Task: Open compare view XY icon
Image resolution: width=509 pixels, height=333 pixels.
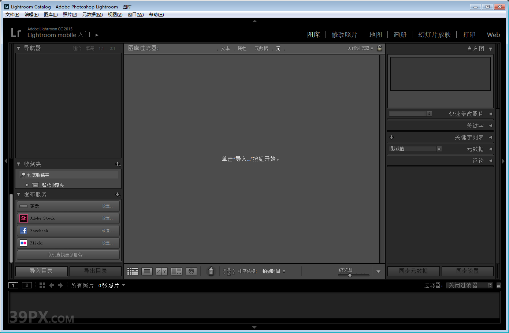Action: 161,271
